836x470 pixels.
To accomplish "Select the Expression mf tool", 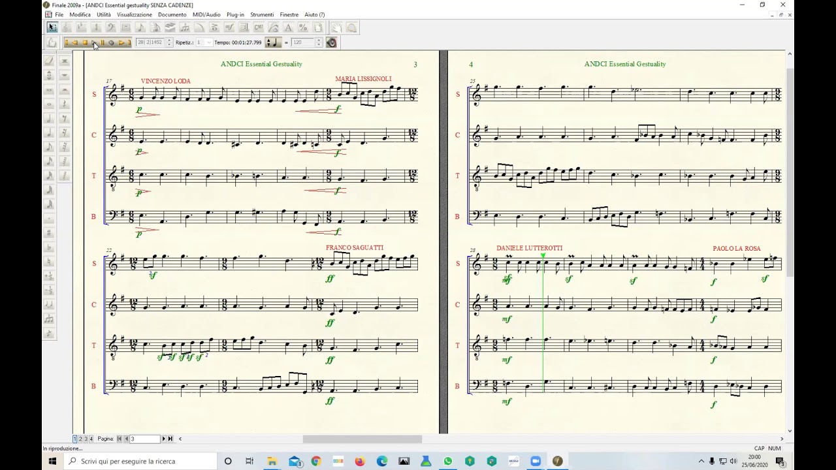I will 229,27.
